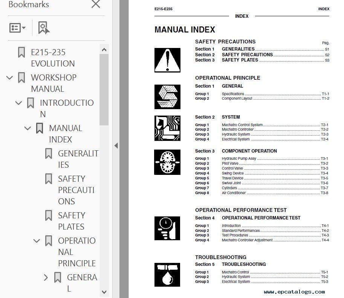Open the bookmark options list menu

click(x=18, y=28)
